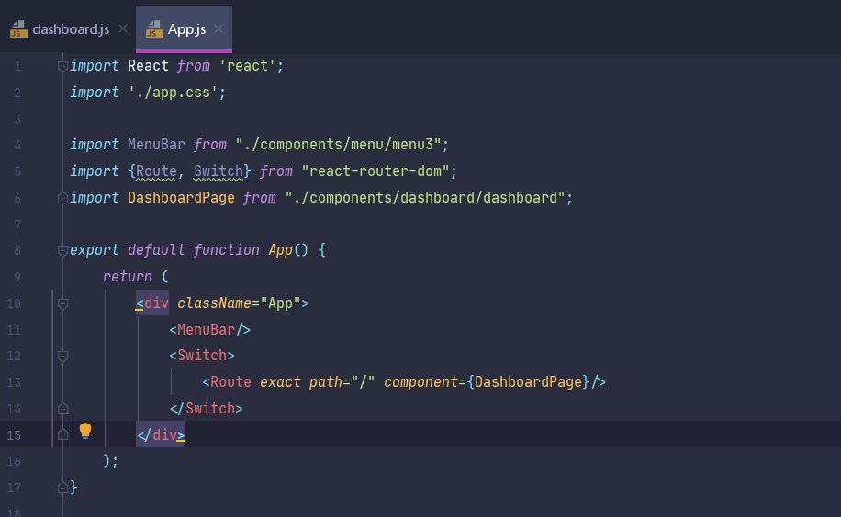
Task: Click the fold end marker on line 6
Action: [x=62, y=198]
